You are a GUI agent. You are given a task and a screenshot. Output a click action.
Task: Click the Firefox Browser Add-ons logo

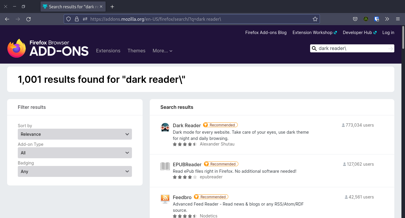pos(48,48)
